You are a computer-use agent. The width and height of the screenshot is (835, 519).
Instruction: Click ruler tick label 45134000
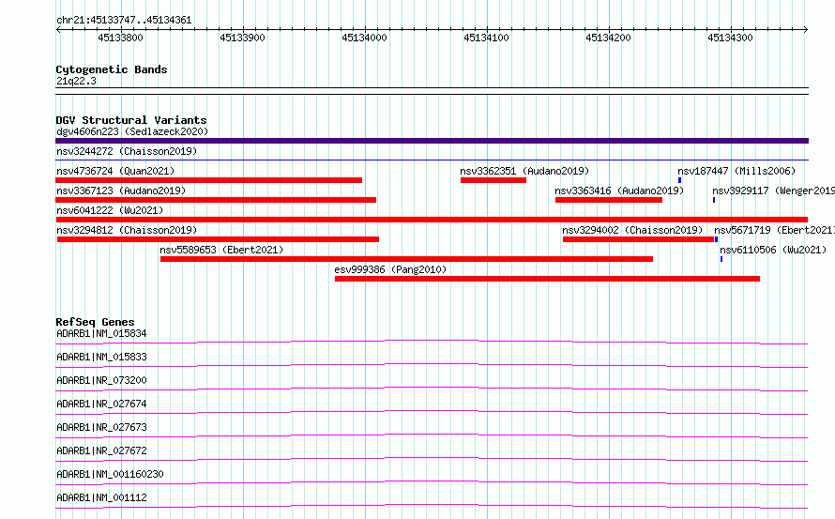(364, 38)
